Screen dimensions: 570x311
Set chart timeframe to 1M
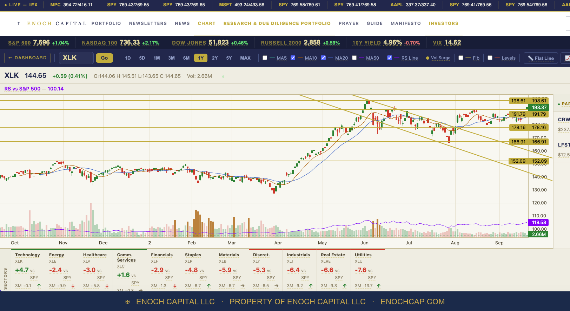157,58
